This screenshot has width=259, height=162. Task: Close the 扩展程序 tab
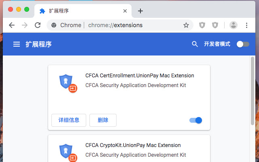[x=125, y=11]
